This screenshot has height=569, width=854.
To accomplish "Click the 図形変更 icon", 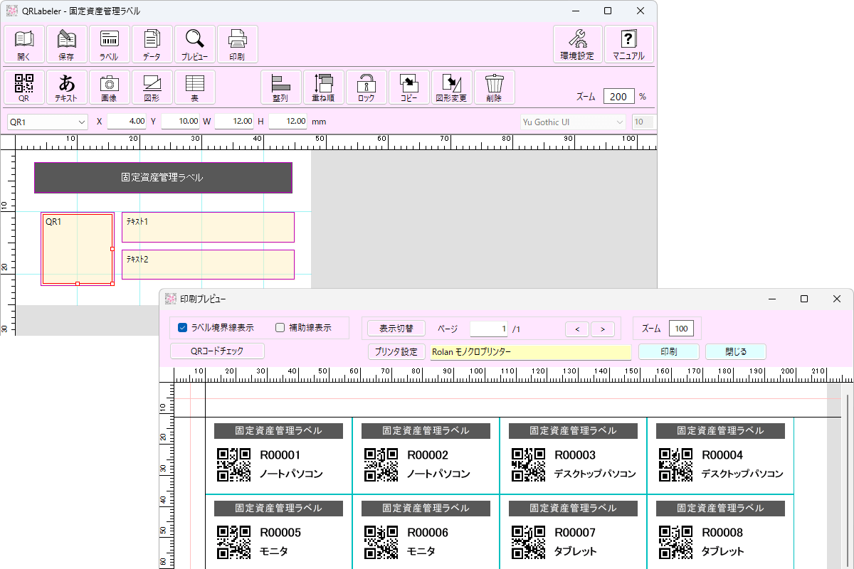I will coord(452,87).
